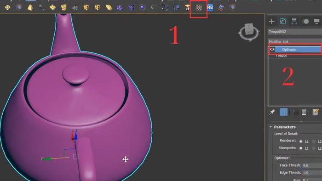Click the Edge Thresh value field
Screen dimensions: 322x181
[x=312, y=173]
